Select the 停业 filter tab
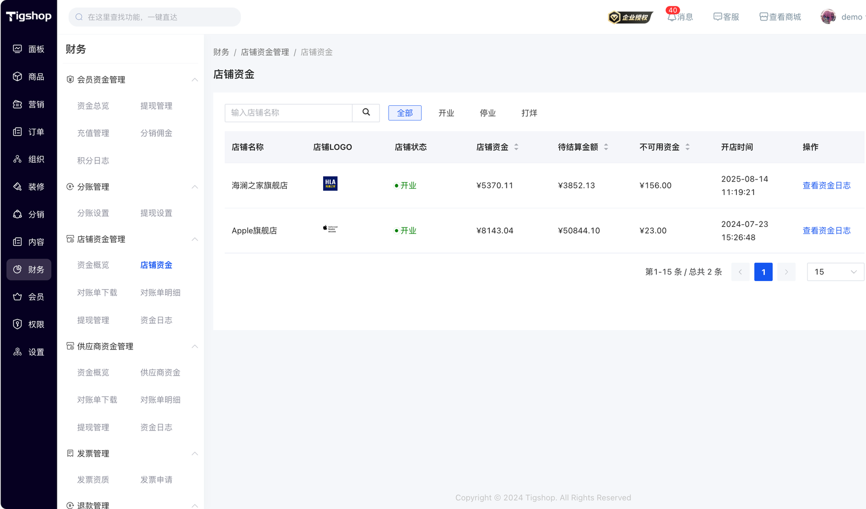The width and height of the screenshot is (866, 509). pos(488,113)
